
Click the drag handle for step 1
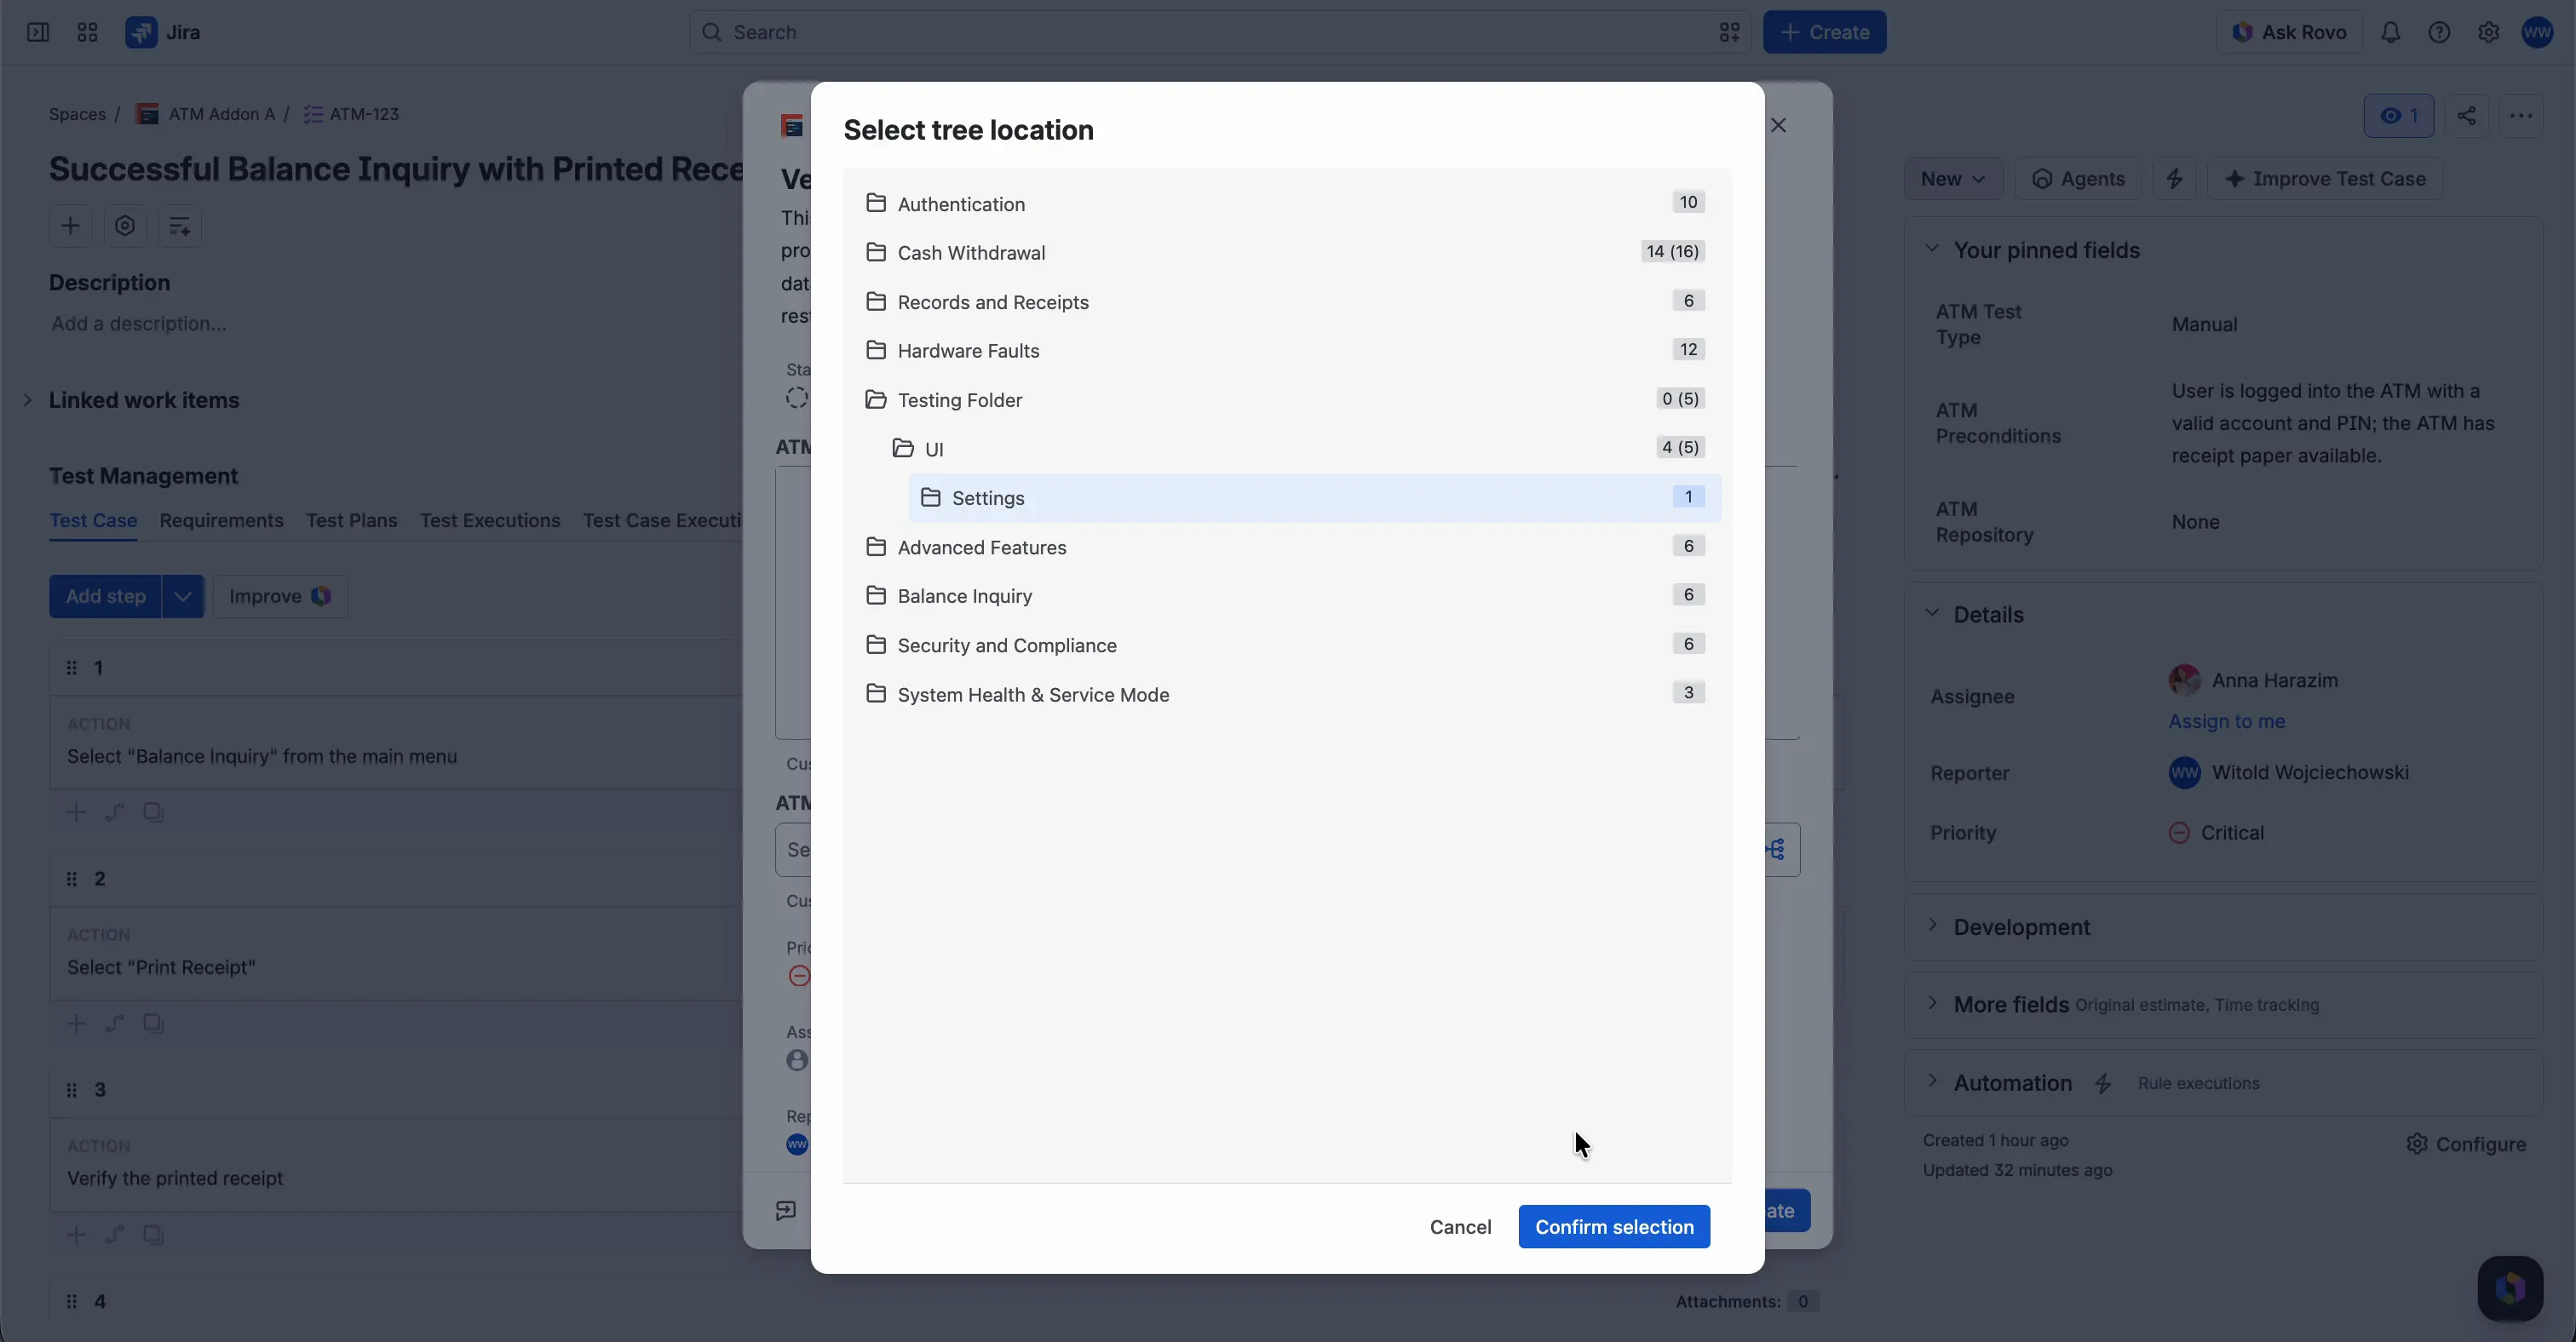(x=71, y=668)
